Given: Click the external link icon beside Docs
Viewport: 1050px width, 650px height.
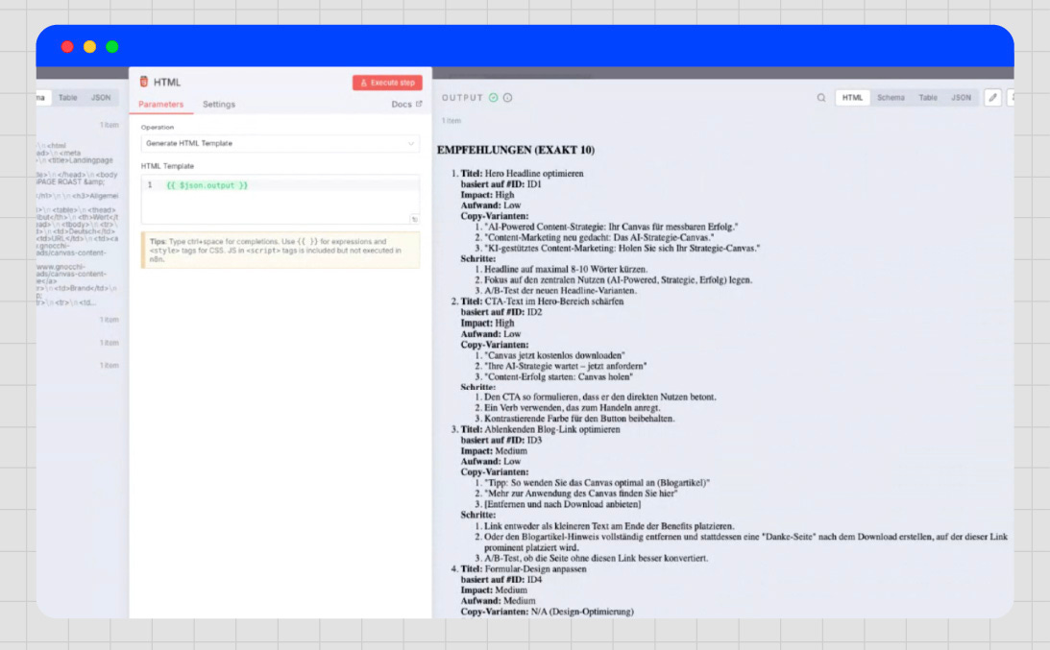Looking at the screenshot, I should coord(418,104).
